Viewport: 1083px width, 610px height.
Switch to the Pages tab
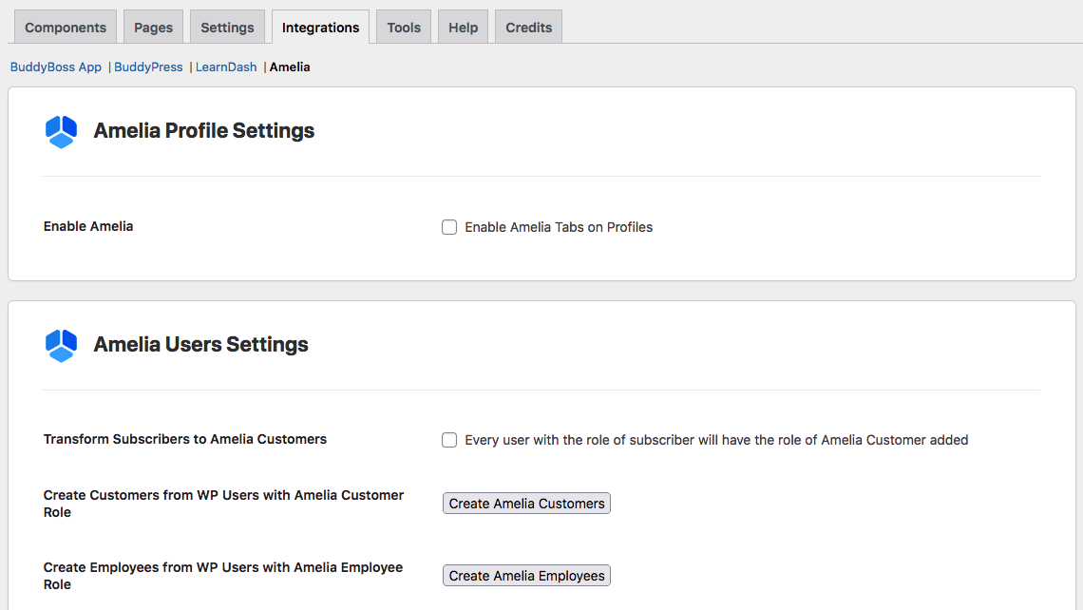pyautogui.click(x=153, y=28)
